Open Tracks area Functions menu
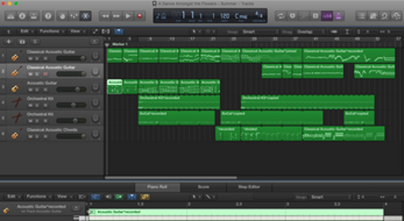This screenshot has width=404, height=221. 51,31
